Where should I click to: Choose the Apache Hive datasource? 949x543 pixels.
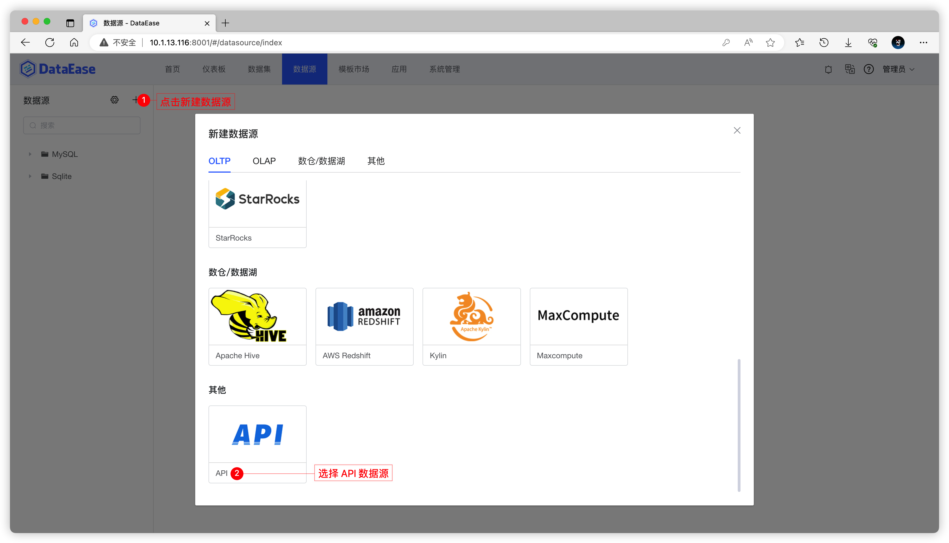(x=258, y=327)
